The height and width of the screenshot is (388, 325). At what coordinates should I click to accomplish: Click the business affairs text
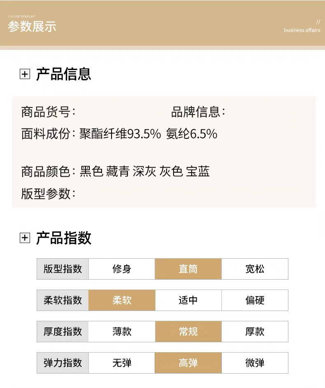[x=302, y=30]
